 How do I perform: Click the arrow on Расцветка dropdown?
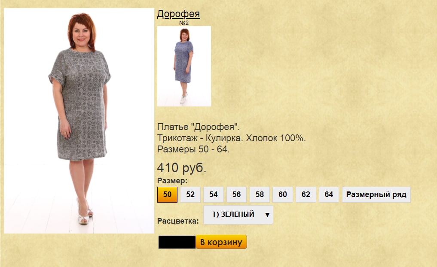tap(267, 215)
